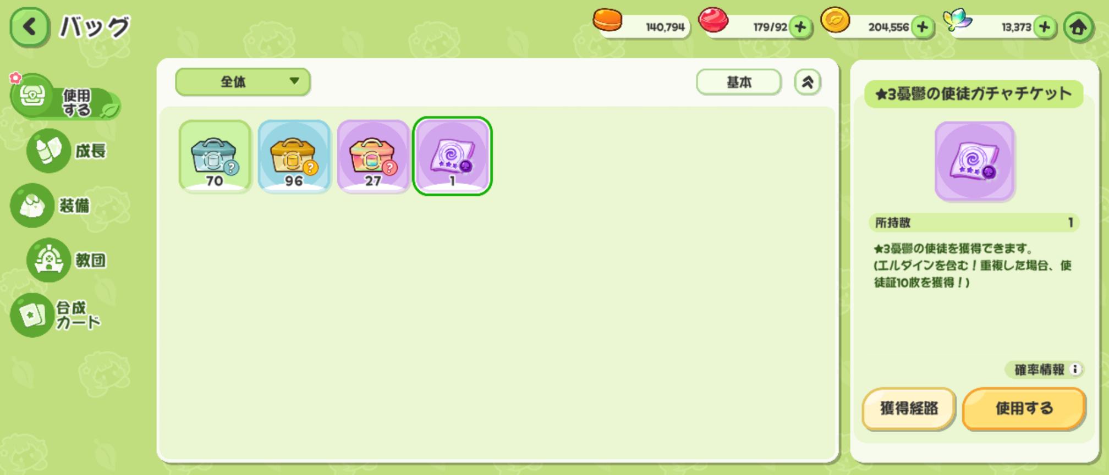Image resolution: width=1109 pixels, height=475 pixels.
Task: Click the 獲得経路 button
Action: click(x=909, y=408)
